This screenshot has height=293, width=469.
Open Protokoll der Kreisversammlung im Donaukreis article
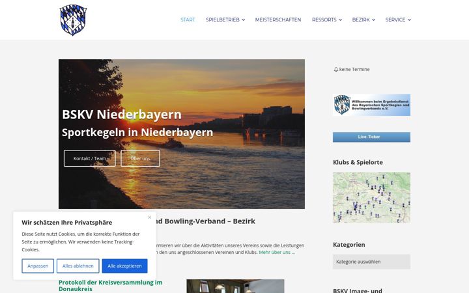point(110,286)
